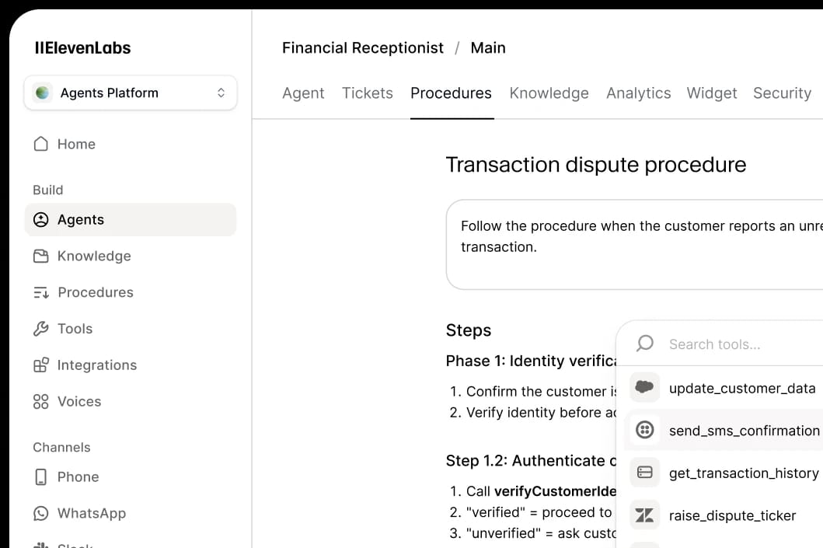
Task: Select the Agents icon under Build
Action: click(x=40, y=219)
